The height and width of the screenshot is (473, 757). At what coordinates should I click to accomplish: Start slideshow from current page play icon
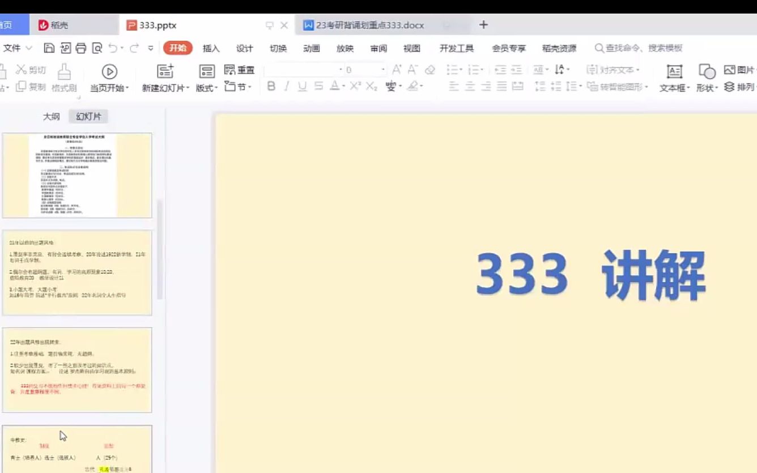[x=109, y=71]
